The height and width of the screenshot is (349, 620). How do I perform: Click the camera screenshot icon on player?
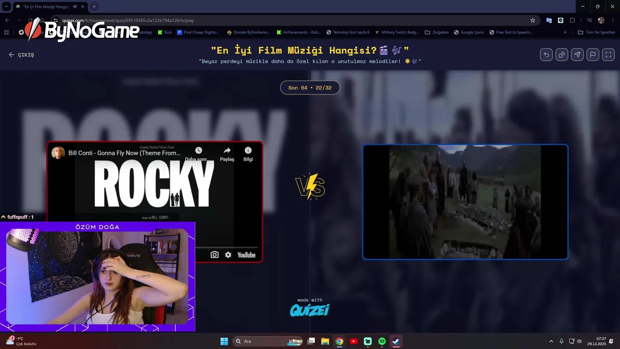click(x=215, y=255)
